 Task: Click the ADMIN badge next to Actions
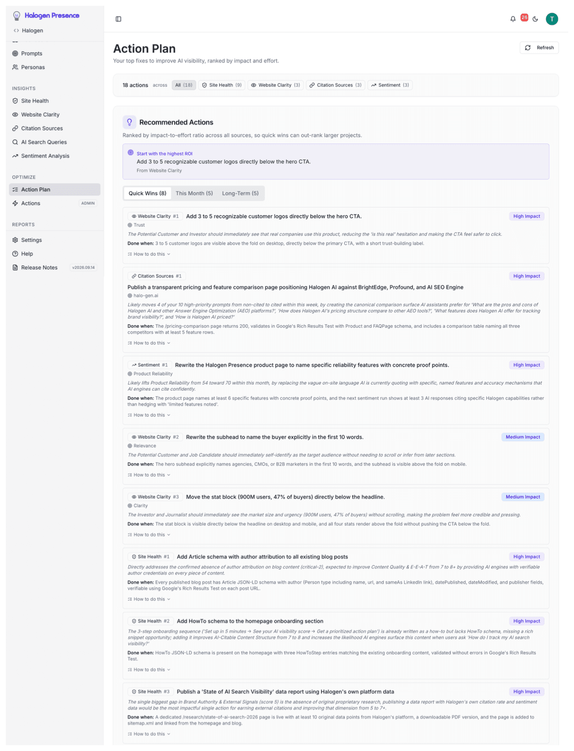88,203
